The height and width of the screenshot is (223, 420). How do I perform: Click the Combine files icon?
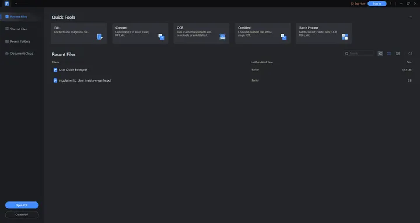pyautogui.click(x=283, y=37)
